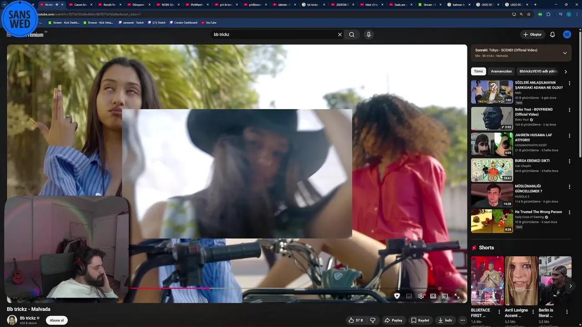The image size is (582, 327).
Task: Like the video with 57 B likes
Action: pyautogui.click(x=356, y=320)
